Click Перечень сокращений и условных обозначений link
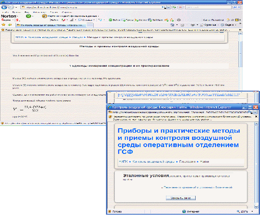260x215 pixels. pos(198,187)
